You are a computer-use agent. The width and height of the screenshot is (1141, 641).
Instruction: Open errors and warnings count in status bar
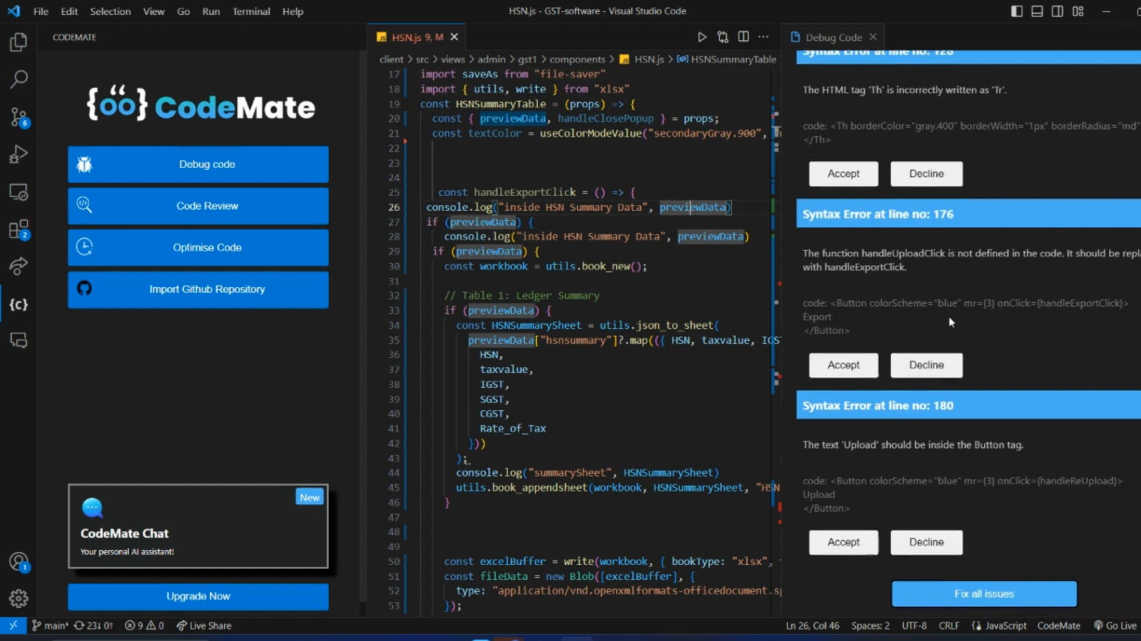(x=144, y=626)
